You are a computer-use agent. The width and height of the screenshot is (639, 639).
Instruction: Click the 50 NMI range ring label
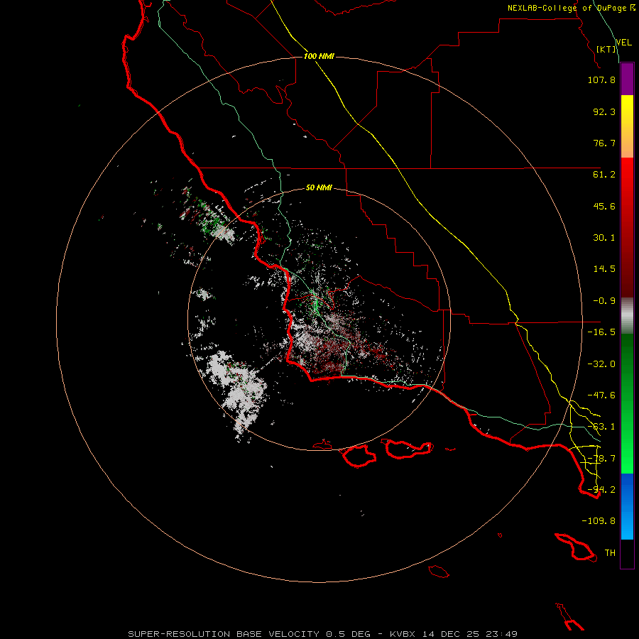(319, 188)
